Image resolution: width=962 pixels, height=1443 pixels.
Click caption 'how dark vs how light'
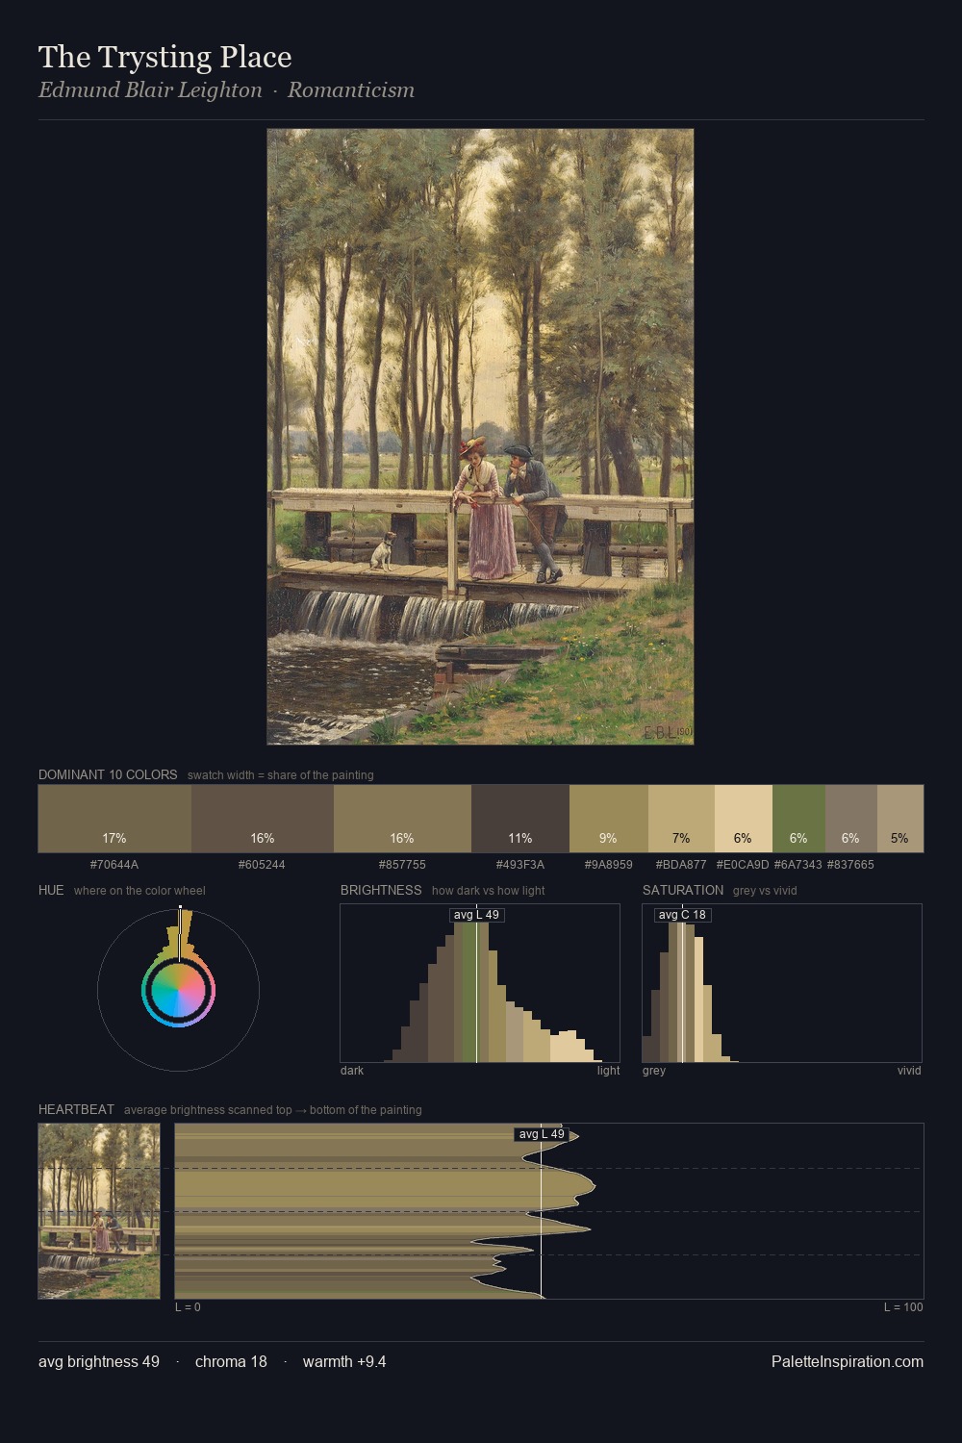488,891
